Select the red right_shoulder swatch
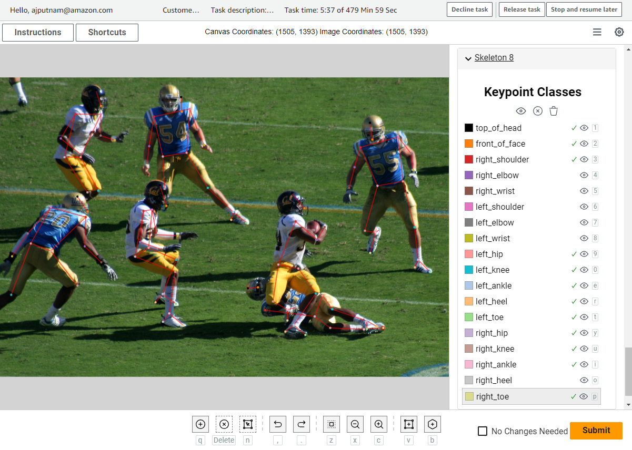Image resolution: width=632 pixels, height=450 pixels. click(x=469, y=159)
